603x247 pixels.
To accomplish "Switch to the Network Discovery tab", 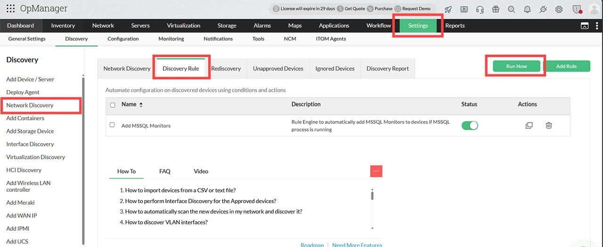I will coord(127,68).
